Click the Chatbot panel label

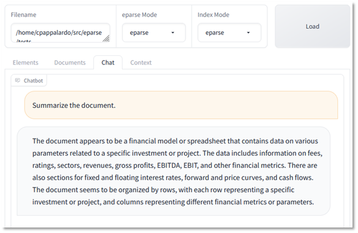pos(29,80)
